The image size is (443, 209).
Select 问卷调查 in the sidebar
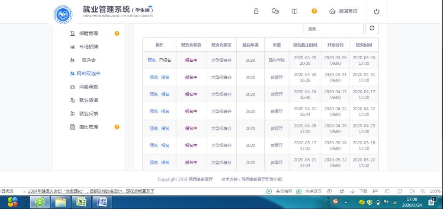[x=88, y=87]
